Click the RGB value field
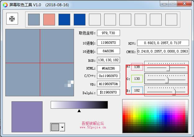 (x=108, y=60)
